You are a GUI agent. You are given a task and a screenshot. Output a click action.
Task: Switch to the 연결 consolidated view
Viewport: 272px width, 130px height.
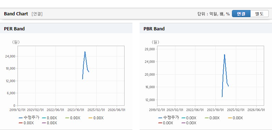[x=241, y=14]
